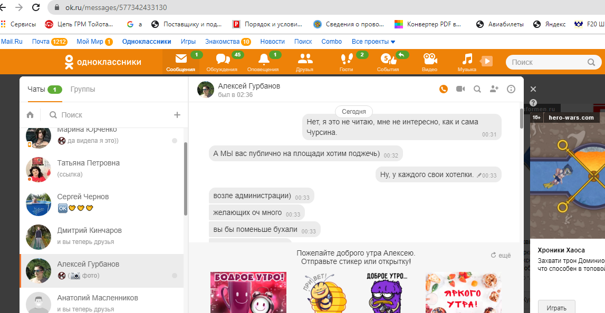Close the messages window
605x313 pixels.
pyautogui.click(x=533, y=89)
